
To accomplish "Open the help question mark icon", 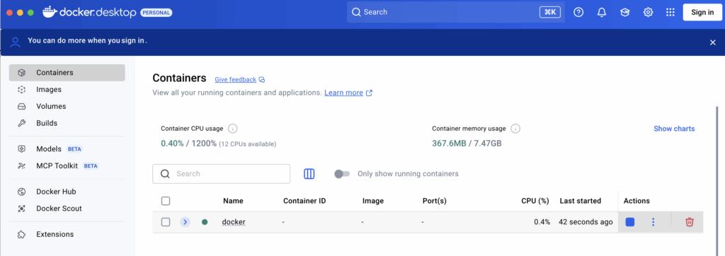I will coord(578,13).
